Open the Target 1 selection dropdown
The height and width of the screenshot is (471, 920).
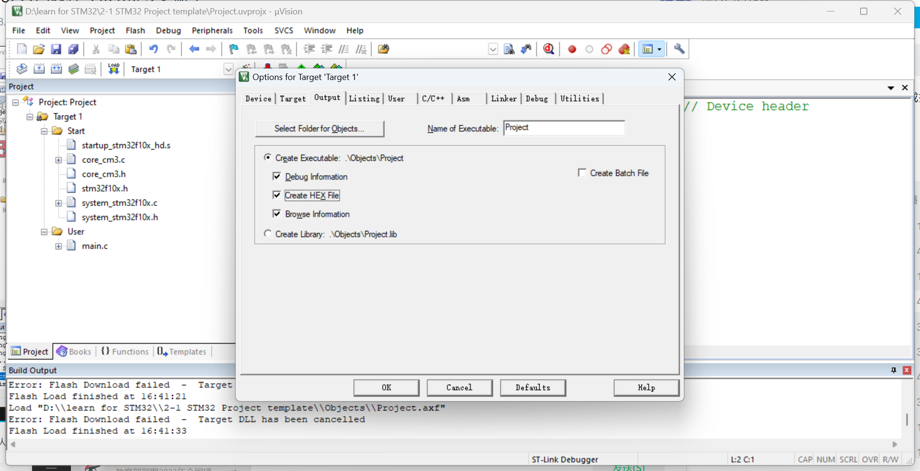tap(229, 69)
